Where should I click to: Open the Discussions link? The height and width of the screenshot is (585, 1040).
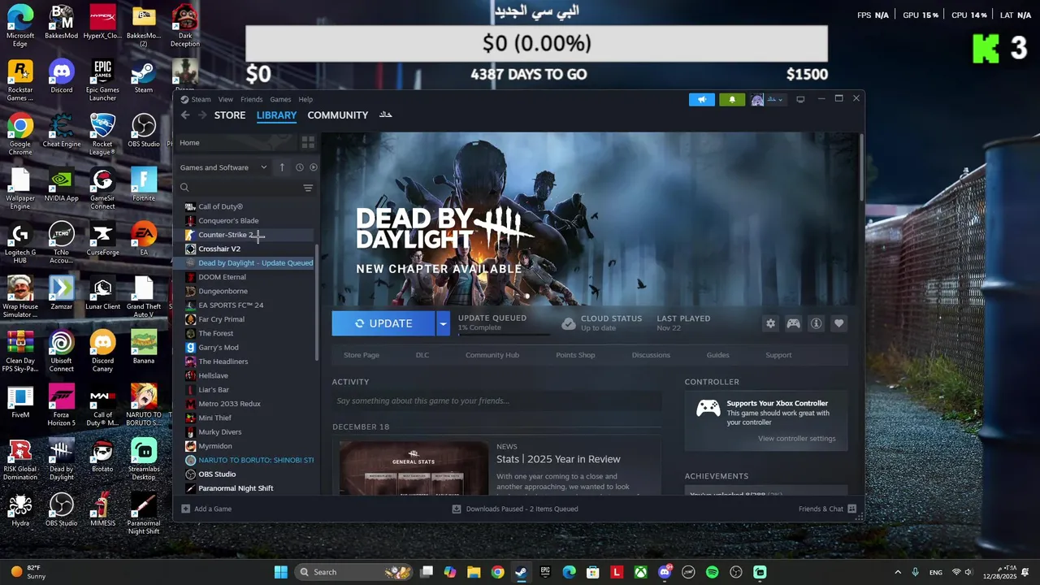[651, 355]
